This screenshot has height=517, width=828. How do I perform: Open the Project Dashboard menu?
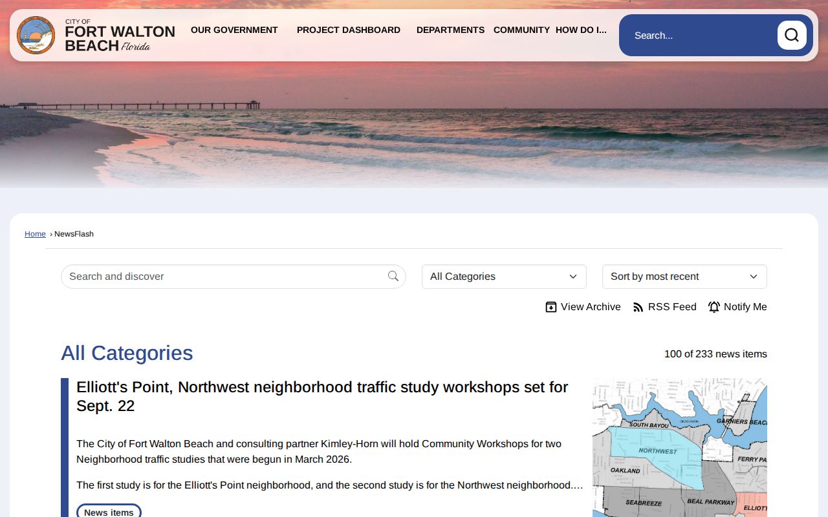click(349, 30)
